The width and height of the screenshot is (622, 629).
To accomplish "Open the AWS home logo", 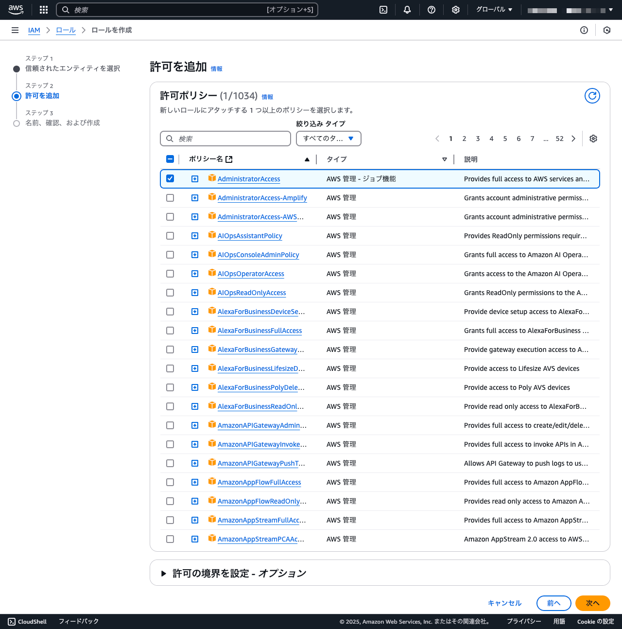I will [16, 10].
